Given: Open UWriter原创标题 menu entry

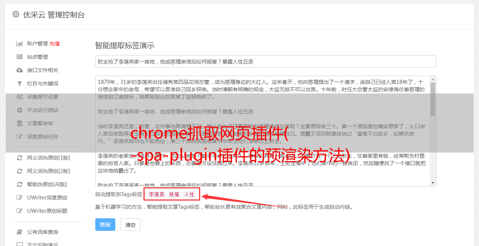Looking at the screenshot, I should (47, 211).
